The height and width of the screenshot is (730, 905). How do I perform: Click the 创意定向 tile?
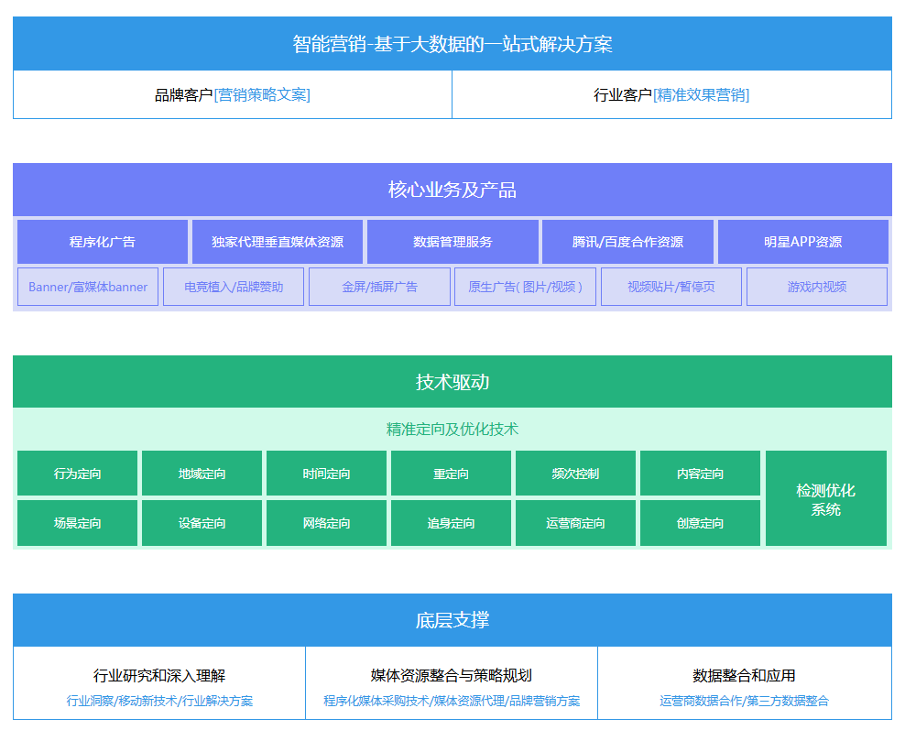(700, 523)
